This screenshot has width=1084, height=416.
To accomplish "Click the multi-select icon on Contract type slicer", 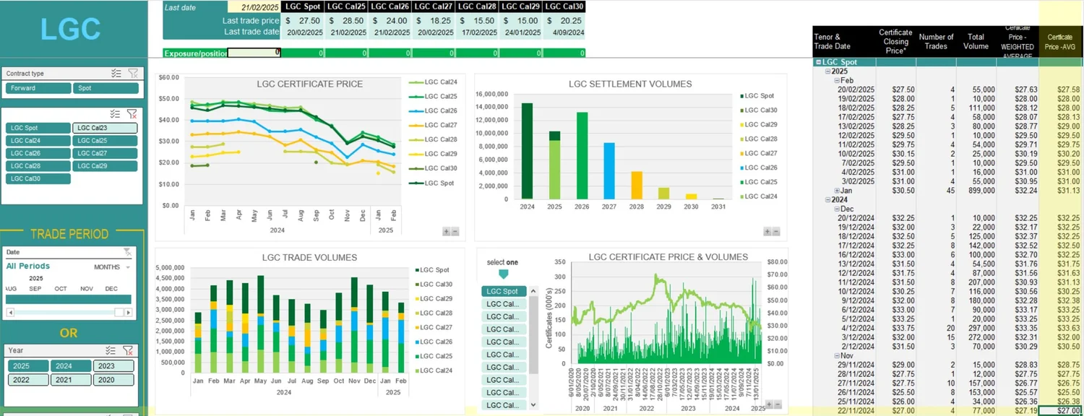I will tap(115, 72).
